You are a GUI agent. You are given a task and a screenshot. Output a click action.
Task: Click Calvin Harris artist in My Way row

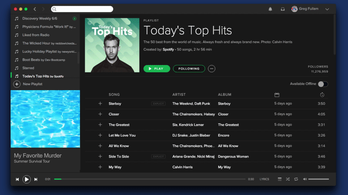(182, 167)
